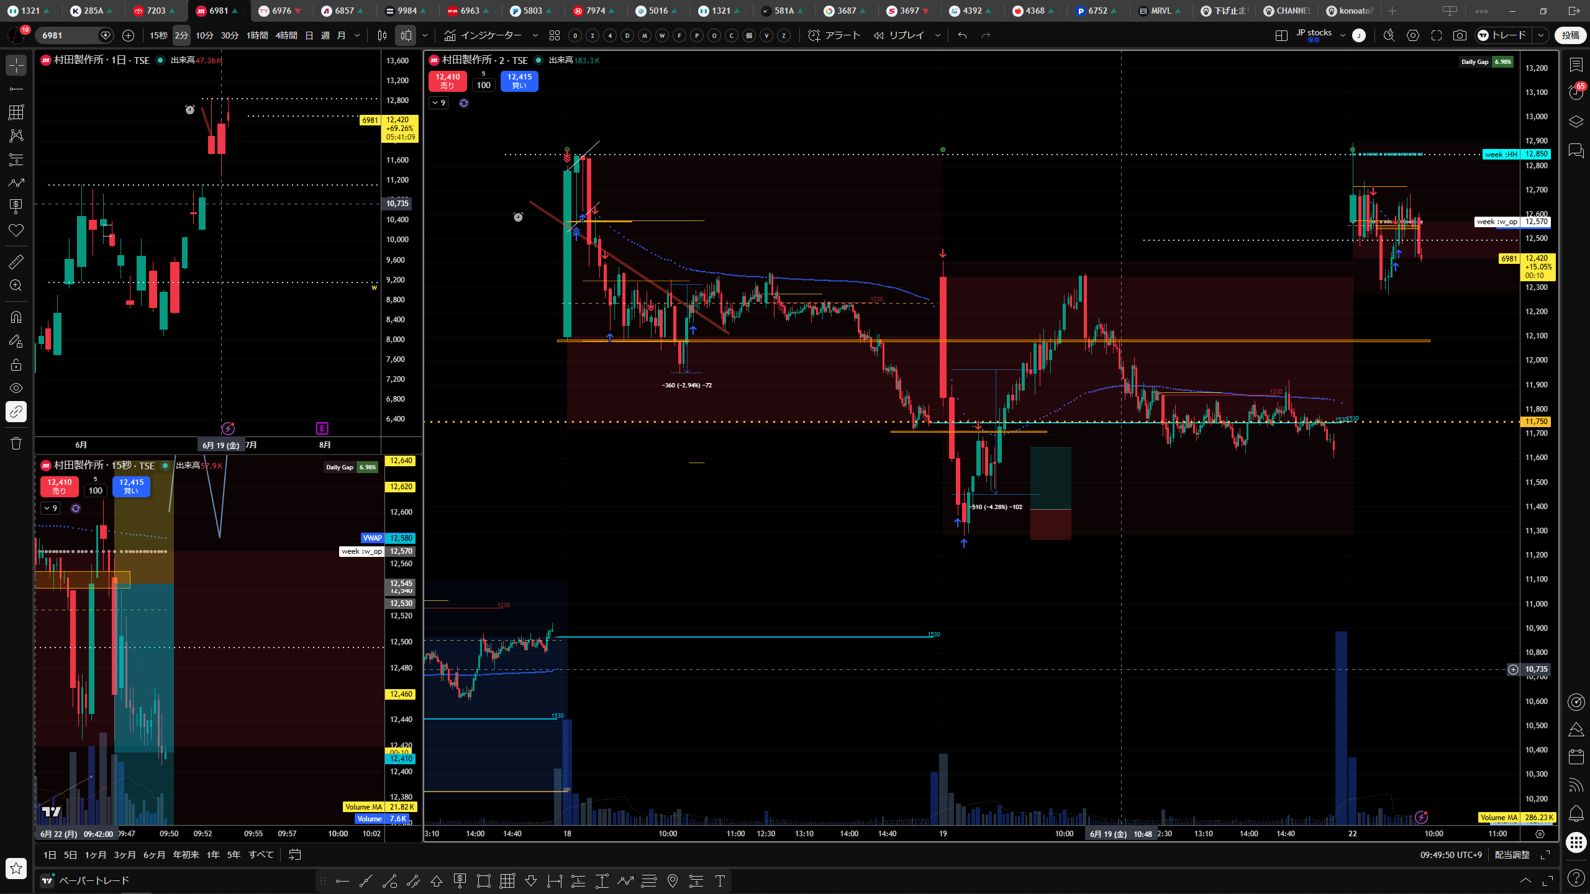Select the ruler measure tool
1590x894 pixels.
(16, 262)
